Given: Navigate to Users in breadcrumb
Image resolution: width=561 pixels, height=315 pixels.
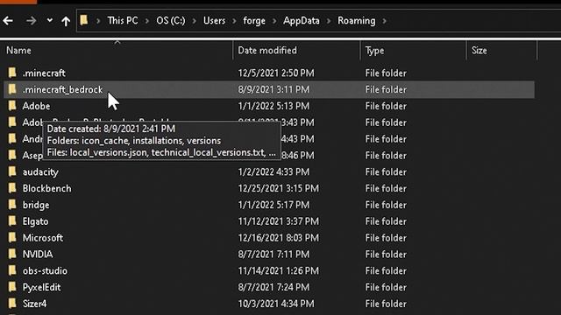Looking at the screenshot, I should click(x=214, y=21).
